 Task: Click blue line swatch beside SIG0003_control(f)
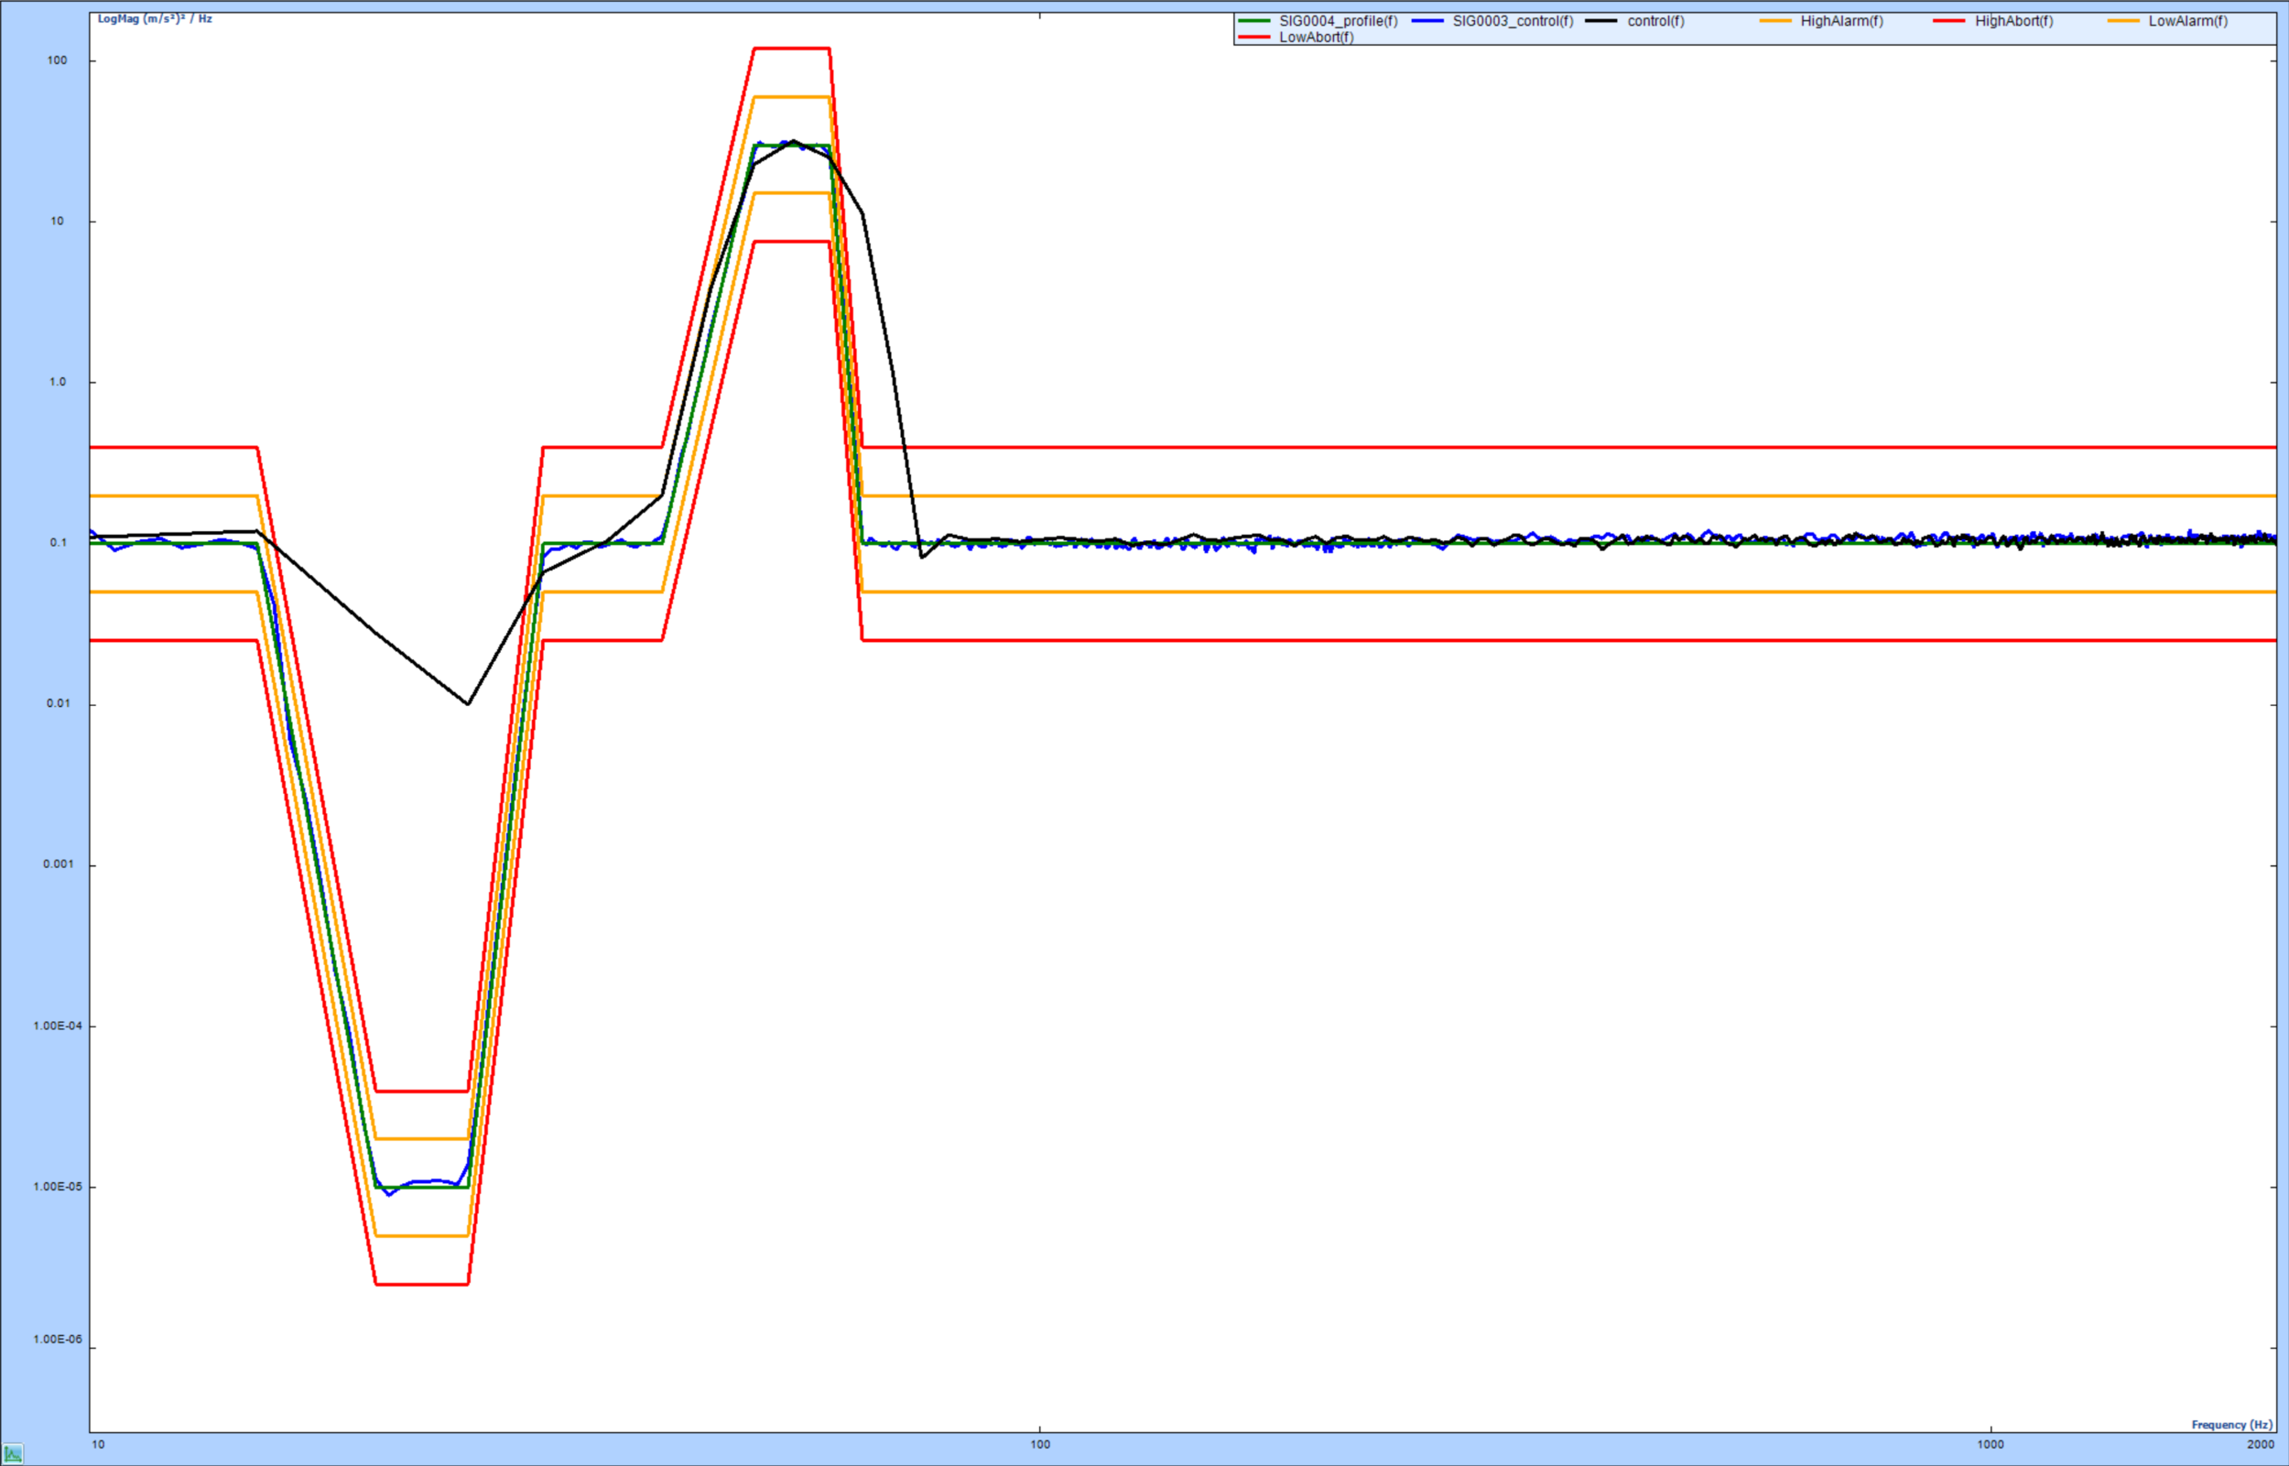coord(1427,21)
